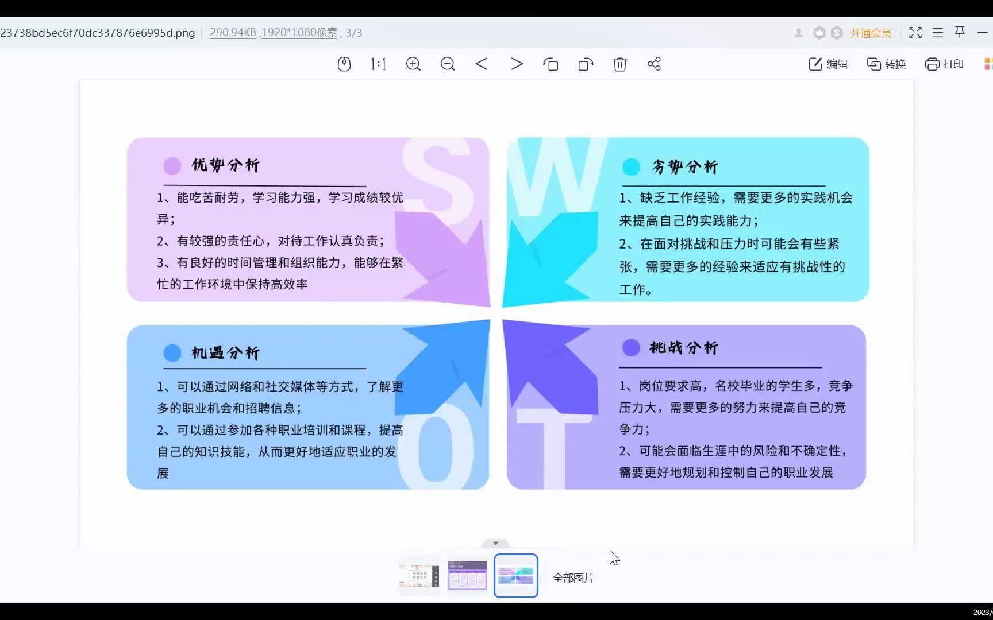Open the 编辑 edit tool

pos(828,64)
